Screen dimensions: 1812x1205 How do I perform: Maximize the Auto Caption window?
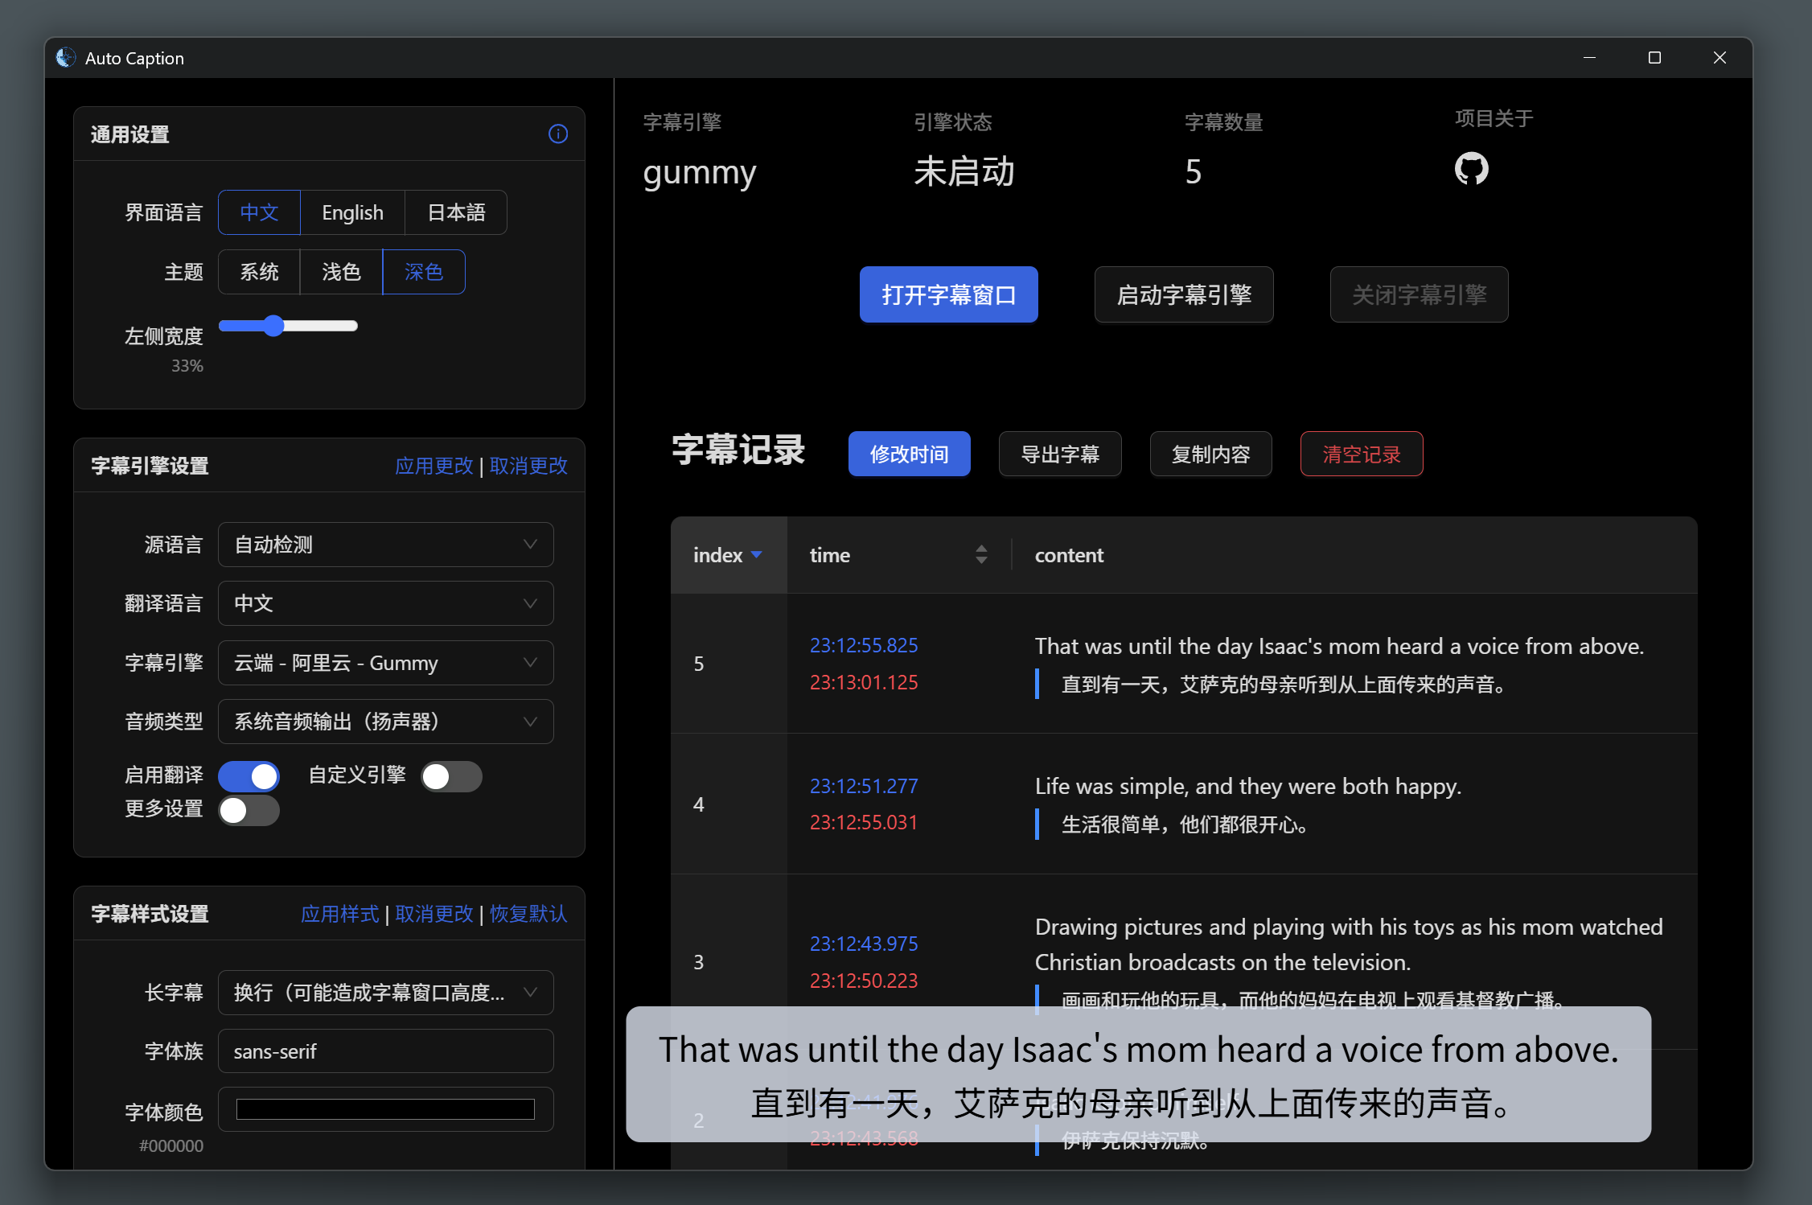(1654, 58)
